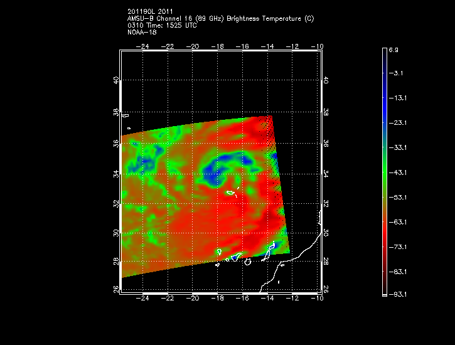Click the small island outline near latitude 38
Viewport: 455px width, 345px height.
[x=126, y=115]
